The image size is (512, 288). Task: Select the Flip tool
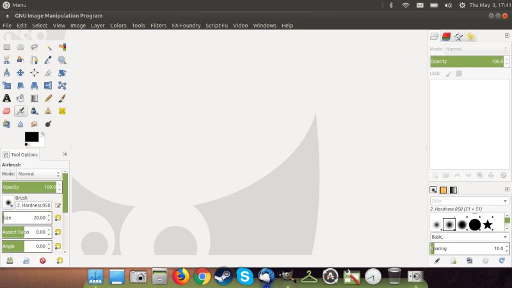pyautogui.click(x=49, y=86)
